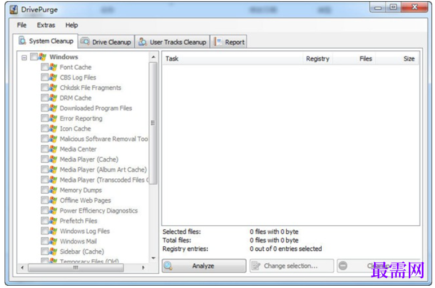Open the Extras menu
This screenshot has width=435, height=288.
46,25
